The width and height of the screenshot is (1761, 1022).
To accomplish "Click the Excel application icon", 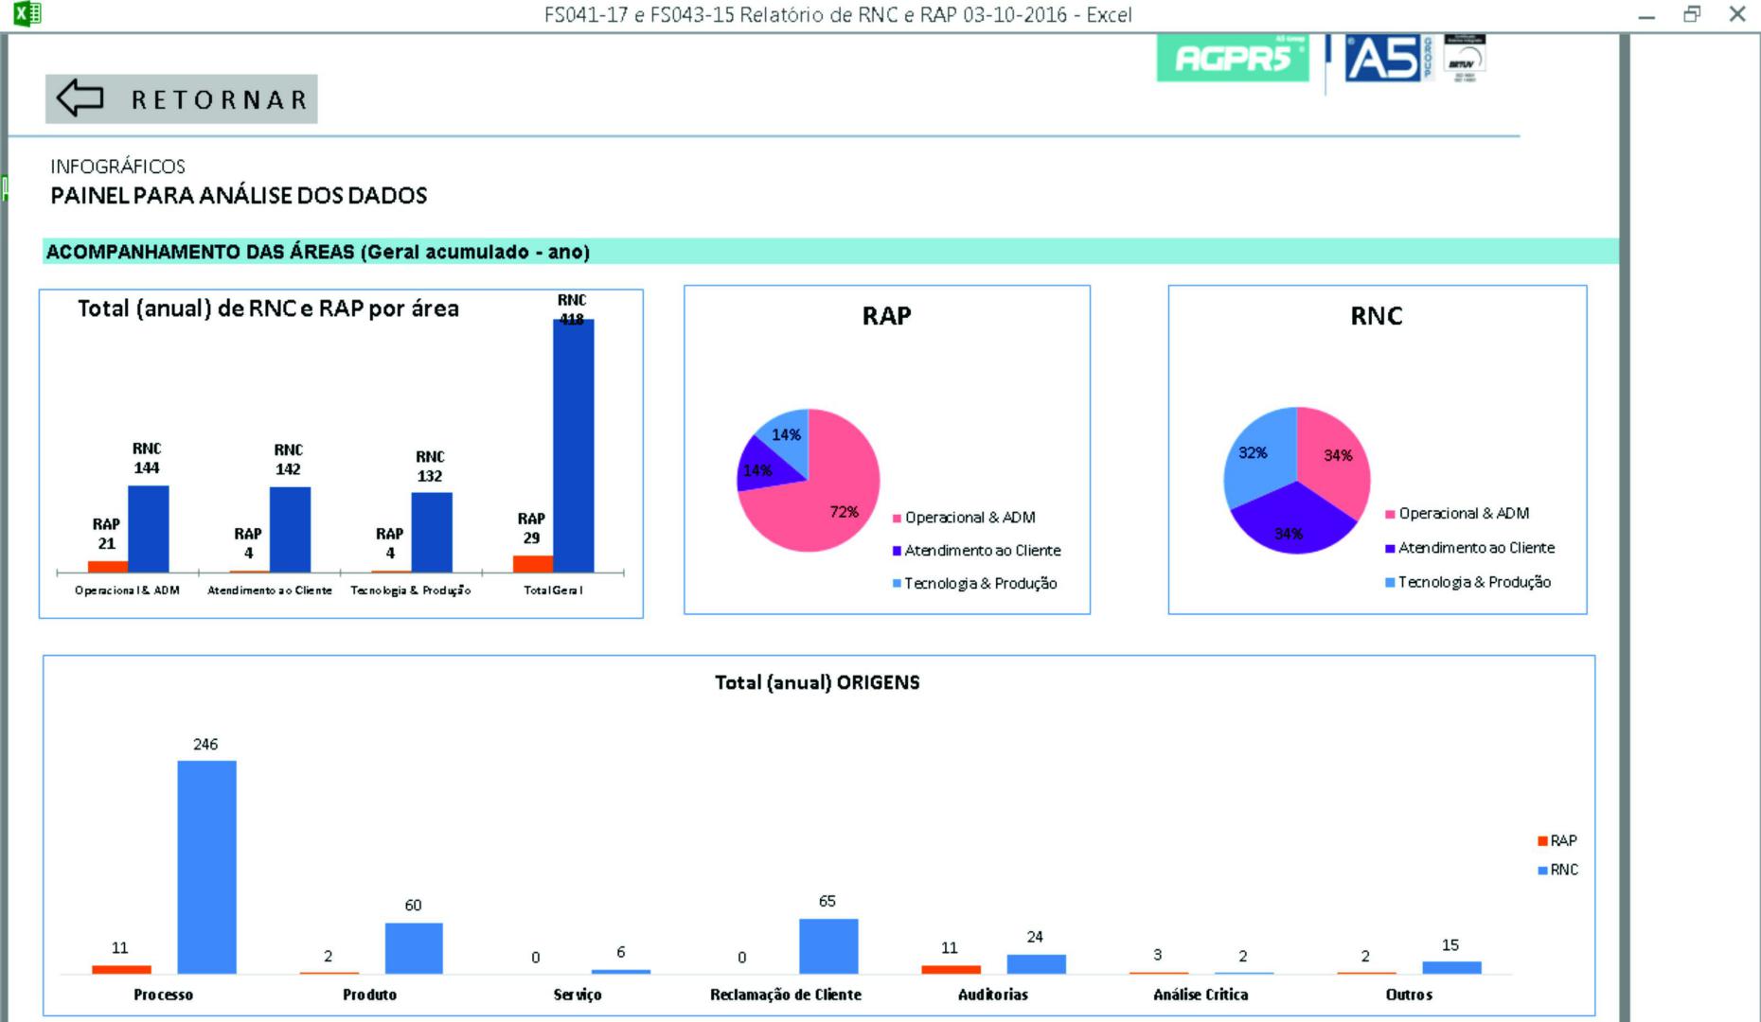I will coord(27,13).
